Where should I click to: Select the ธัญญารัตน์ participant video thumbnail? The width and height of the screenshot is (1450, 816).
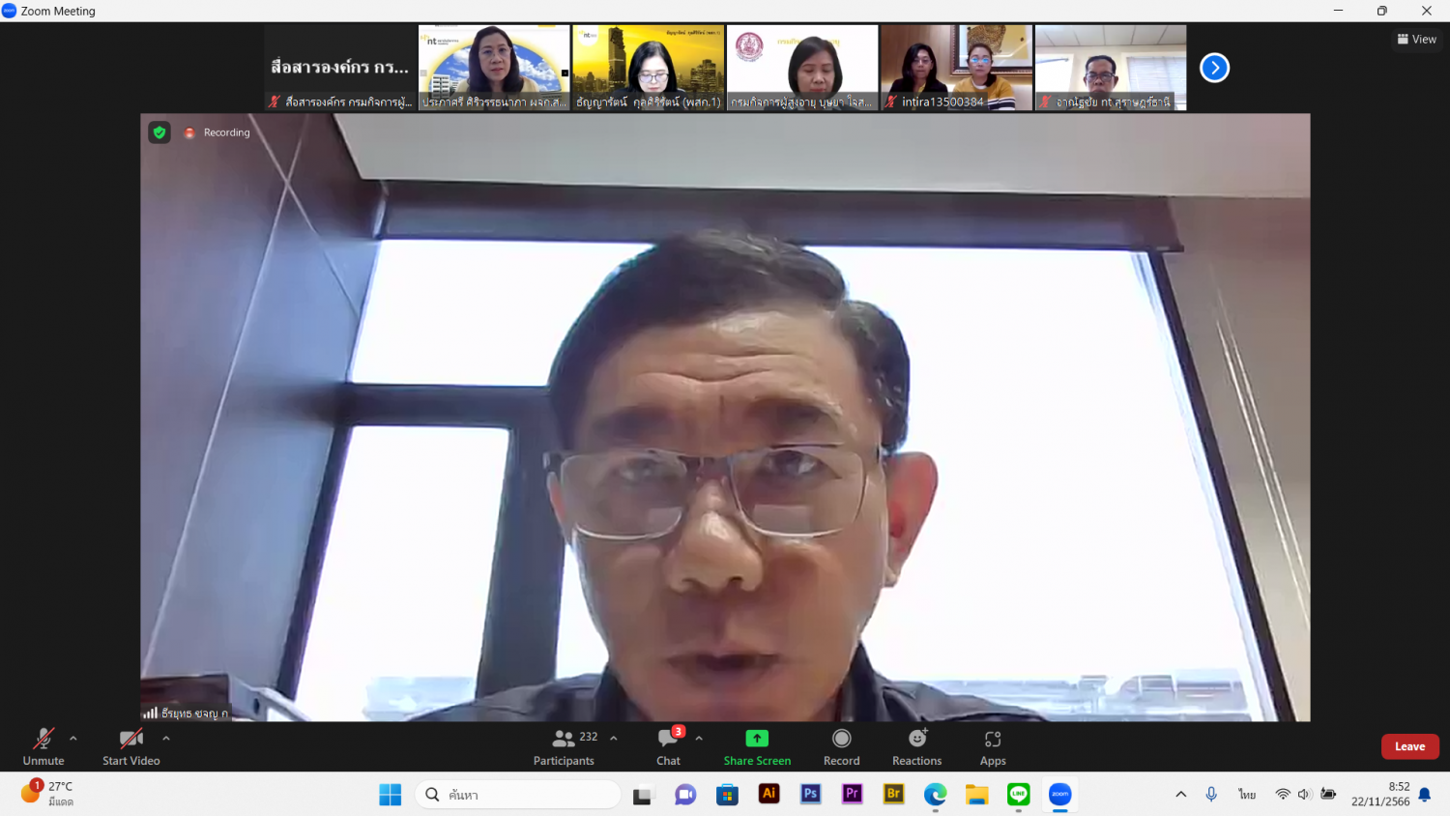648,68
